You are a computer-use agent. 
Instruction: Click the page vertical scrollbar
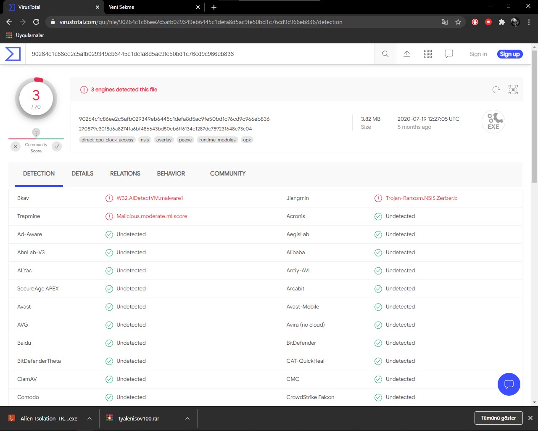click(534, 116)
